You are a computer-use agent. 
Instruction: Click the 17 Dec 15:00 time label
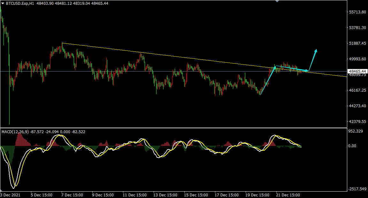point(227,195)
